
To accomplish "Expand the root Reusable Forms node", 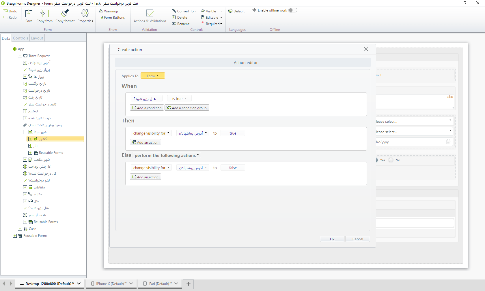I will point(15,236).
